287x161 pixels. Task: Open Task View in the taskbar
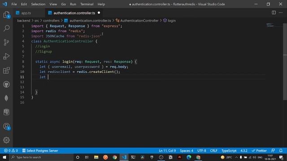[x=87, y=157]
